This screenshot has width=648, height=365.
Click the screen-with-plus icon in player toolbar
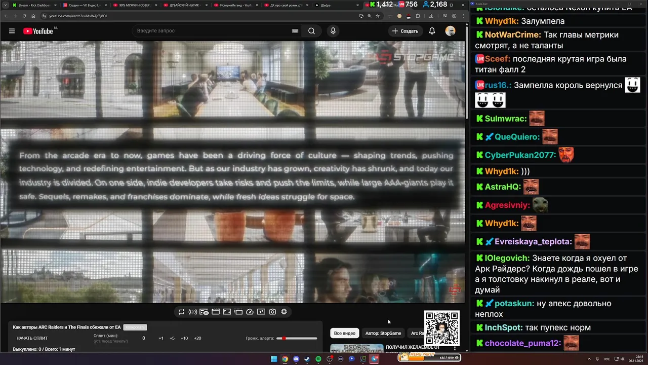click(x=261, y=312)
